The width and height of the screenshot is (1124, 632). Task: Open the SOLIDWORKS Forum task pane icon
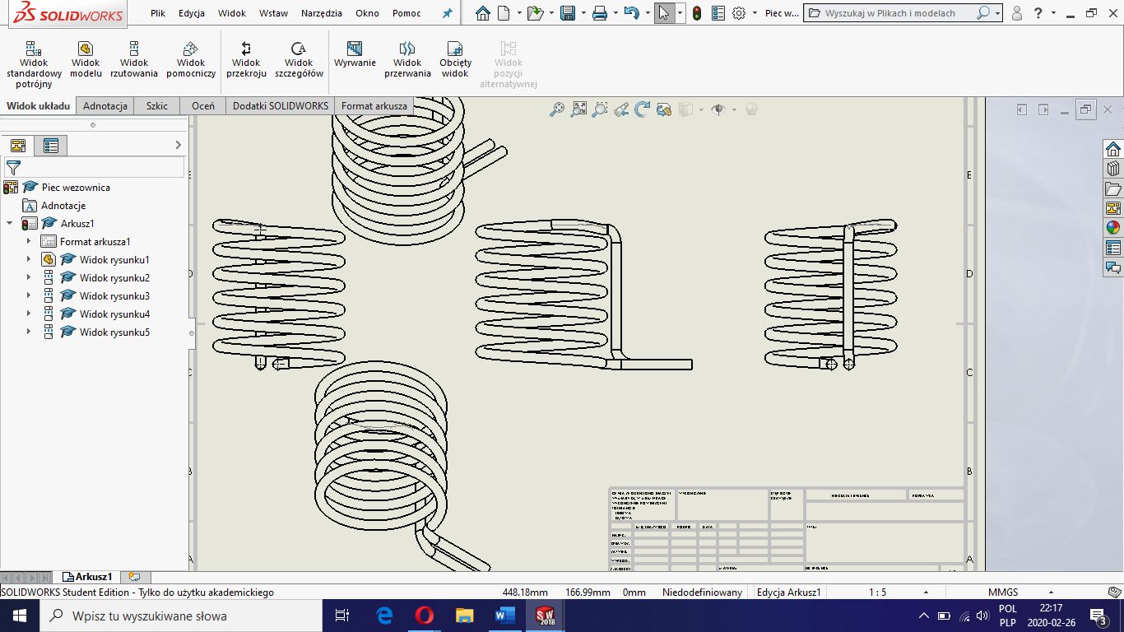(1113, 267)
